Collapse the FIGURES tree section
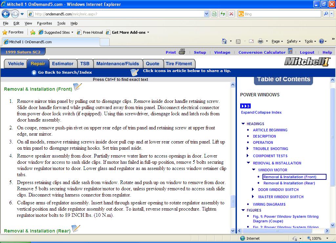The height and width of the screenshot is (243, 336). pos(243,210)
